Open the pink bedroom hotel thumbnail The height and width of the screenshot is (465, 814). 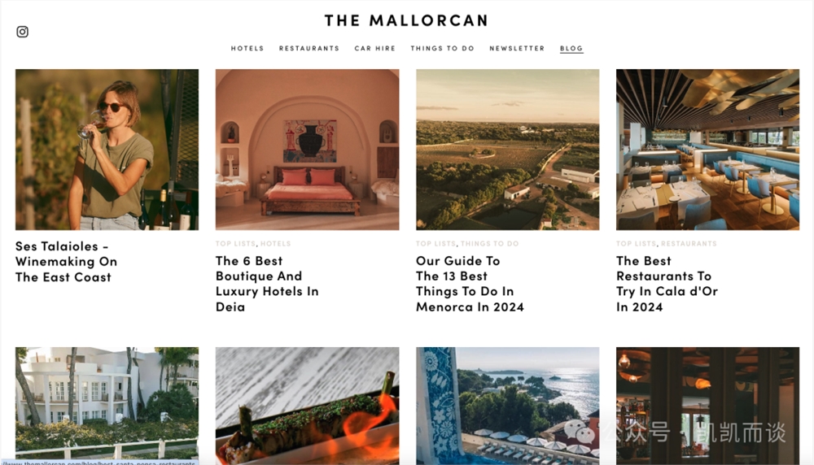click(308, 150)
